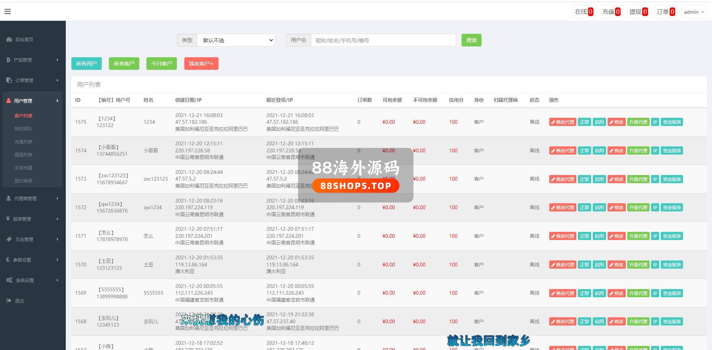Select 提现列表 sidebar submenu item
The width and height of the screenshot is (712, 350).
tap(23, 155)
